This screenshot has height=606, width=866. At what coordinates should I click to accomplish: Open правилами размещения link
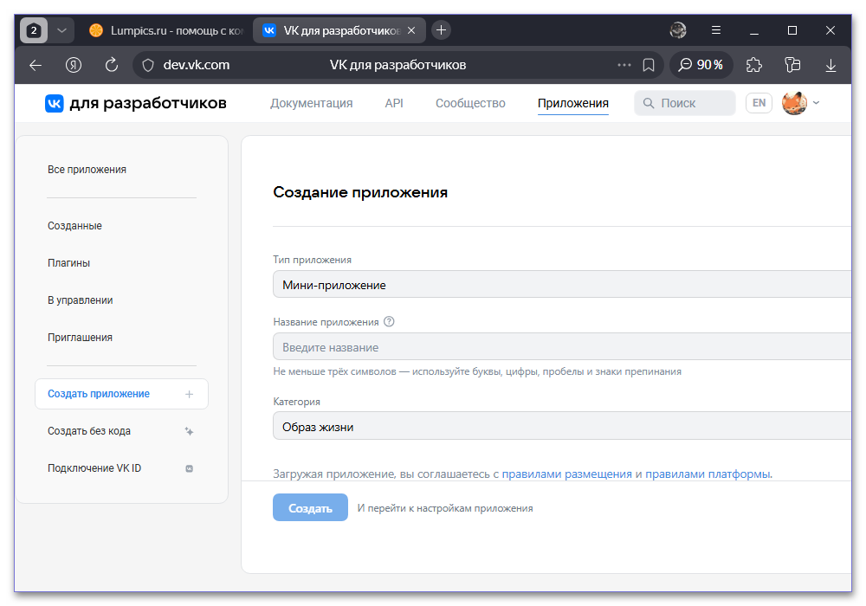coord(566,474)
